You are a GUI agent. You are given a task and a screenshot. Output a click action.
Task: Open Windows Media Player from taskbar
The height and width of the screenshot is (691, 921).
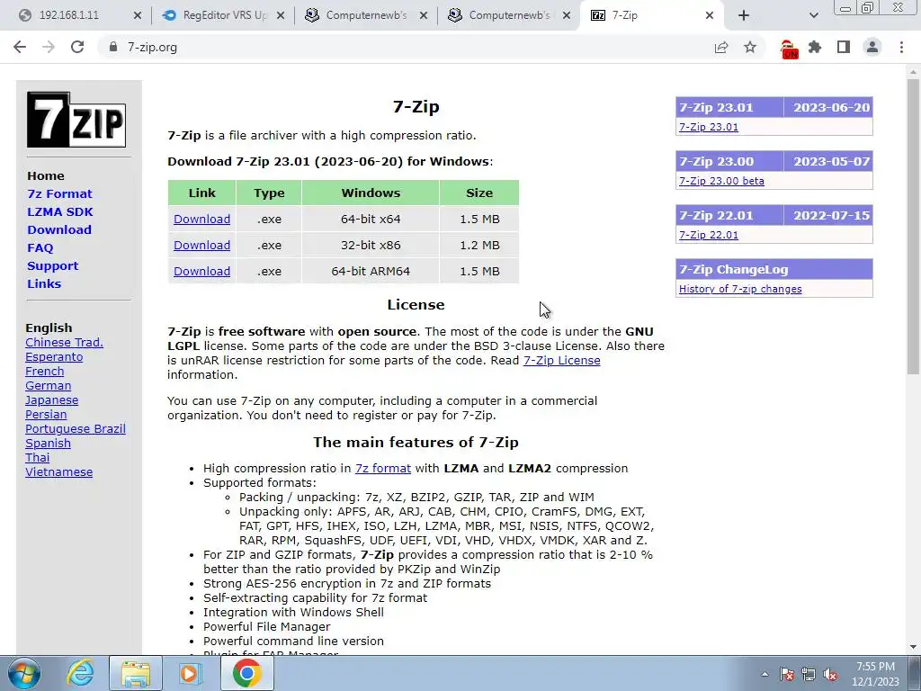(191, 673)
